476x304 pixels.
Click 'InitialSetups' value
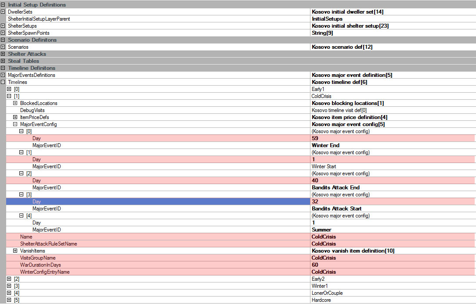pyautogui.click(x=327, y=19)
